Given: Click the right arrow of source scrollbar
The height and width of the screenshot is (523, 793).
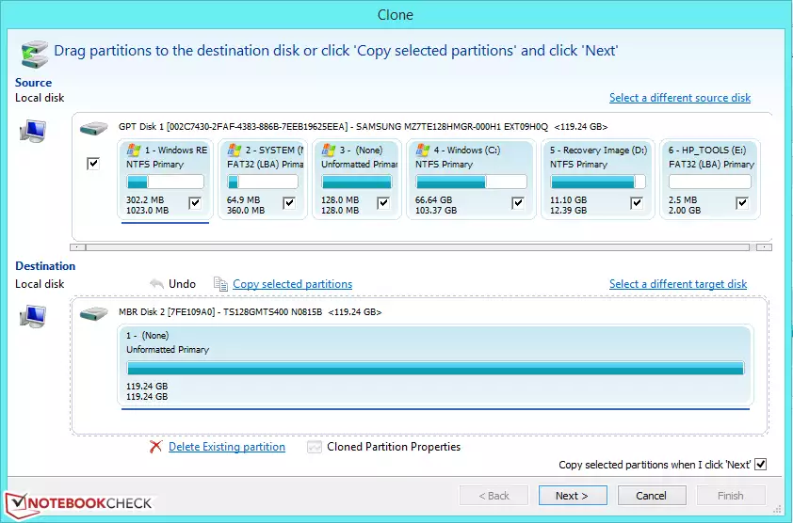Looking at the screenshot, I should tap(764, 247).
